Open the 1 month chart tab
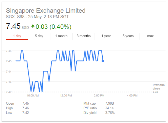The image size is (168, 123). [61, 36]
